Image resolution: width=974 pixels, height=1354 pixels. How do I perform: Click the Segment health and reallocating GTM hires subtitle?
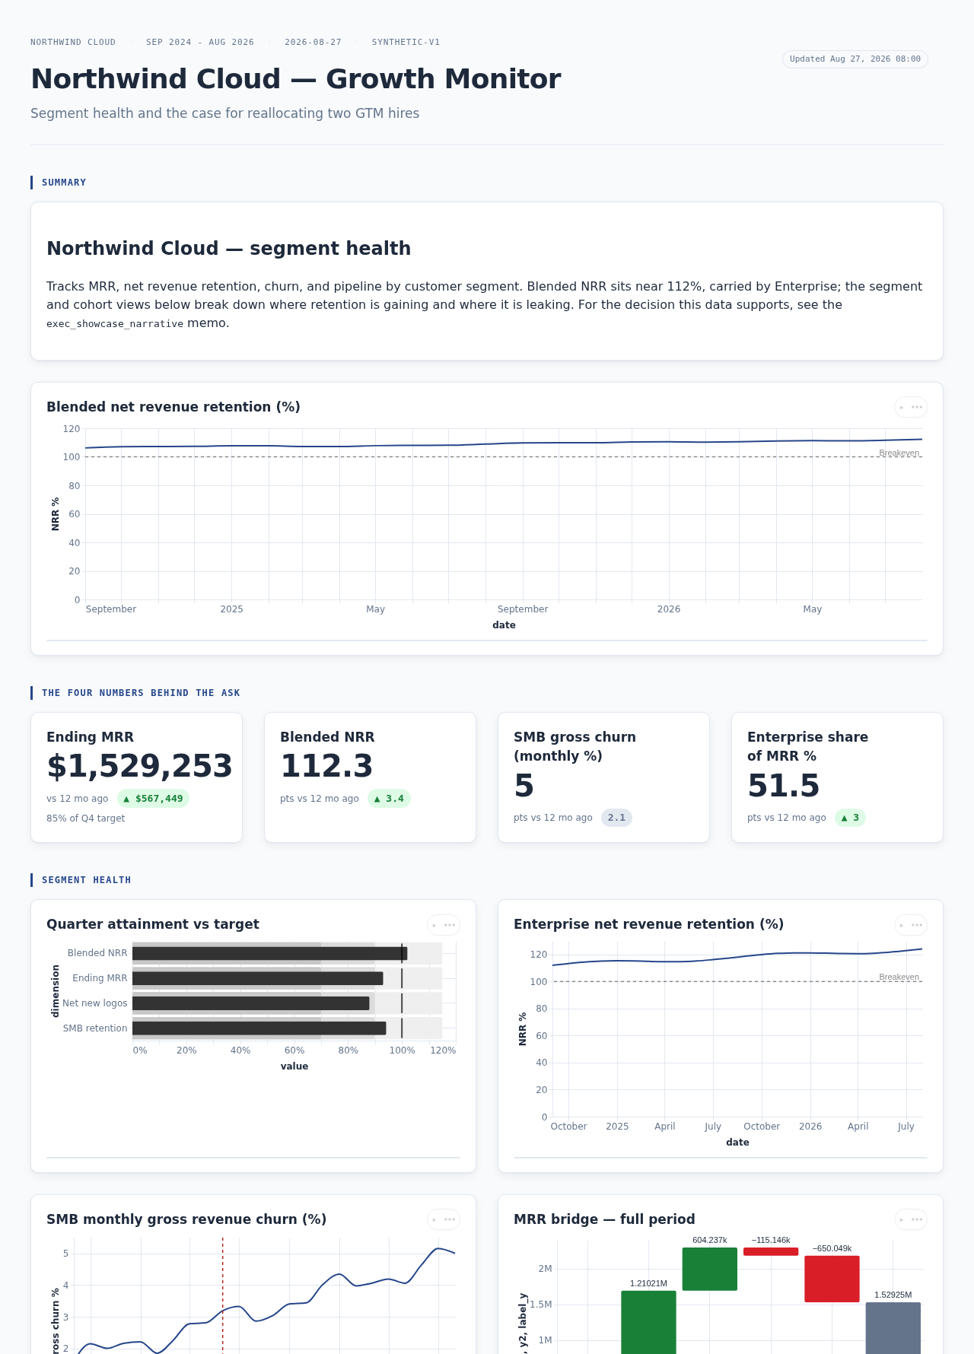pyautogui.click(x=224, y=113)
